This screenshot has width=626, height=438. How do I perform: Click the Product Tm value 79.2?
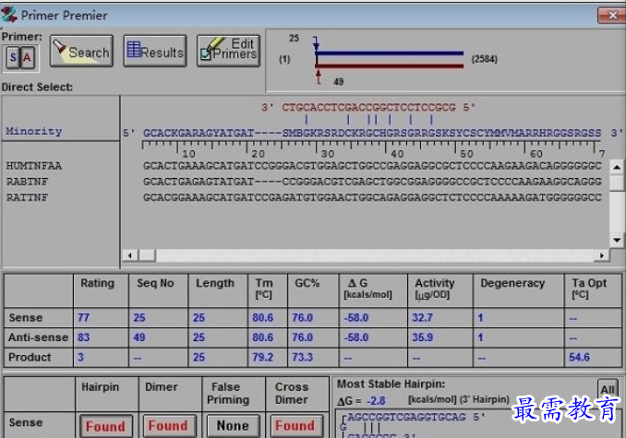click(x=263, y=357)
